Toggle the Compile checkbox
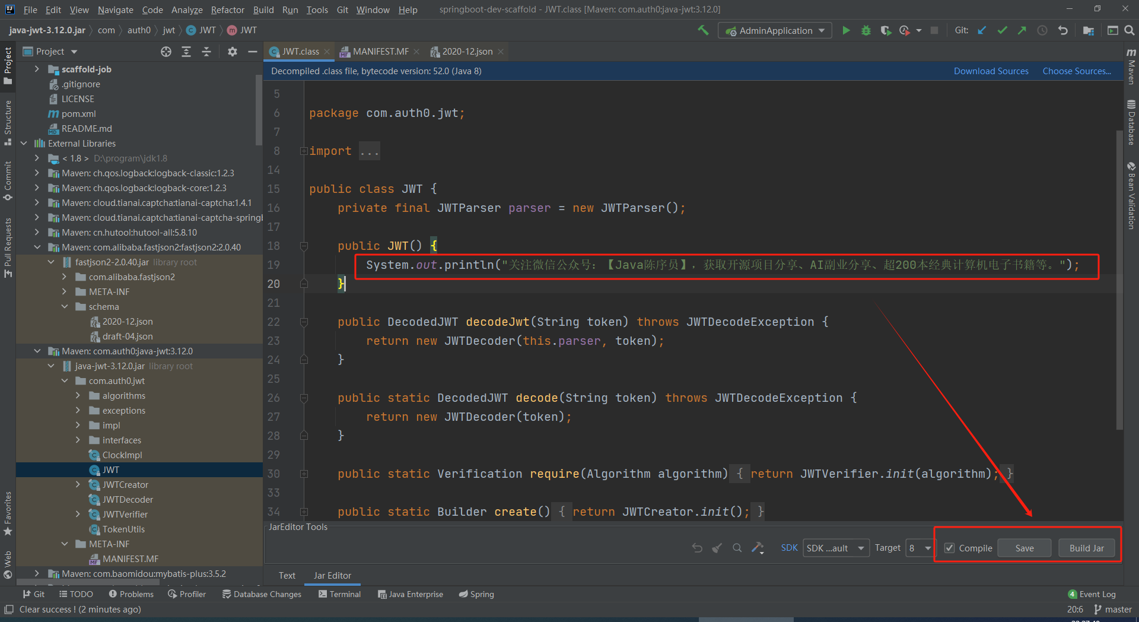The width and height of the screenshot is (1139, 622). (x=950, y=548)
